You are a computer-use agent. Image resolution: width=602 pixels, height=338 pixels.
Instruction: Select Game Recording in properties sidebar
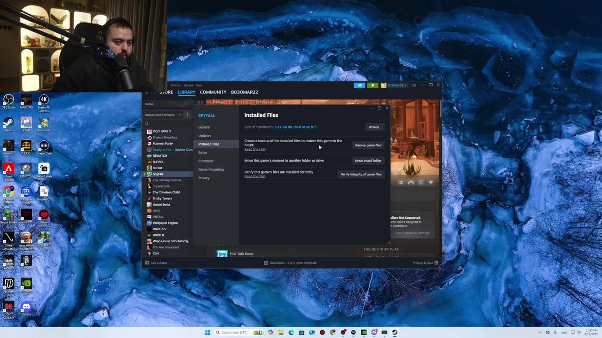point(216,169)
